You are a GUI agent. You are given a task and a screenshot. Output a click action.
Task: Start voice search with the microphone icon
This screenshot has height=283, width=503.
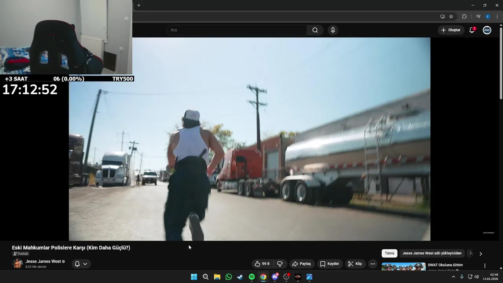click(x=333, y=30)
